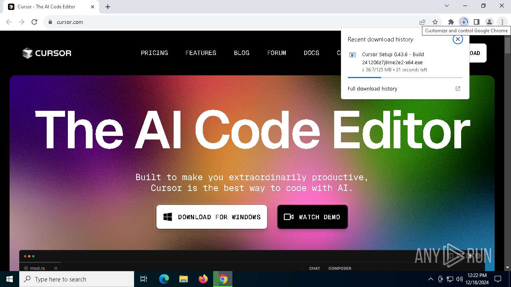Image resolution: width=511 pixels, height=287 pixels.
Task: Go back using the browser back arrow
Action: pos(9,22)
